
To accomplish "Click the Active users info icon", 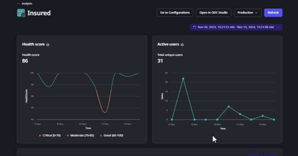I will (x=182, y=45).
